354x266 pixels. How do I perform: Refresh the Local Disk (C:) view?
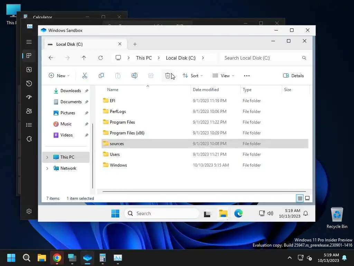click(101, 58)
